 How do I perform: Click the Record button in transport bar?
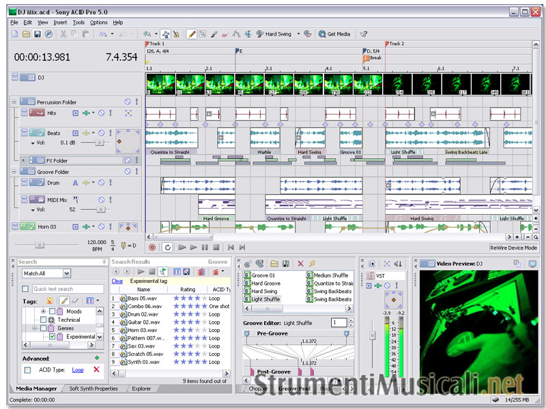pos(152,247)
